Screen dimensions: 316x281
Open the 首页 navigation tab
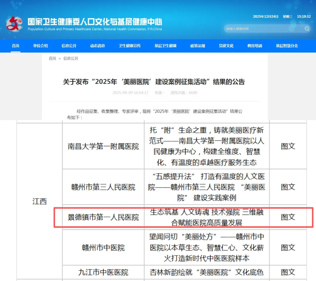[x=16, y=46]
